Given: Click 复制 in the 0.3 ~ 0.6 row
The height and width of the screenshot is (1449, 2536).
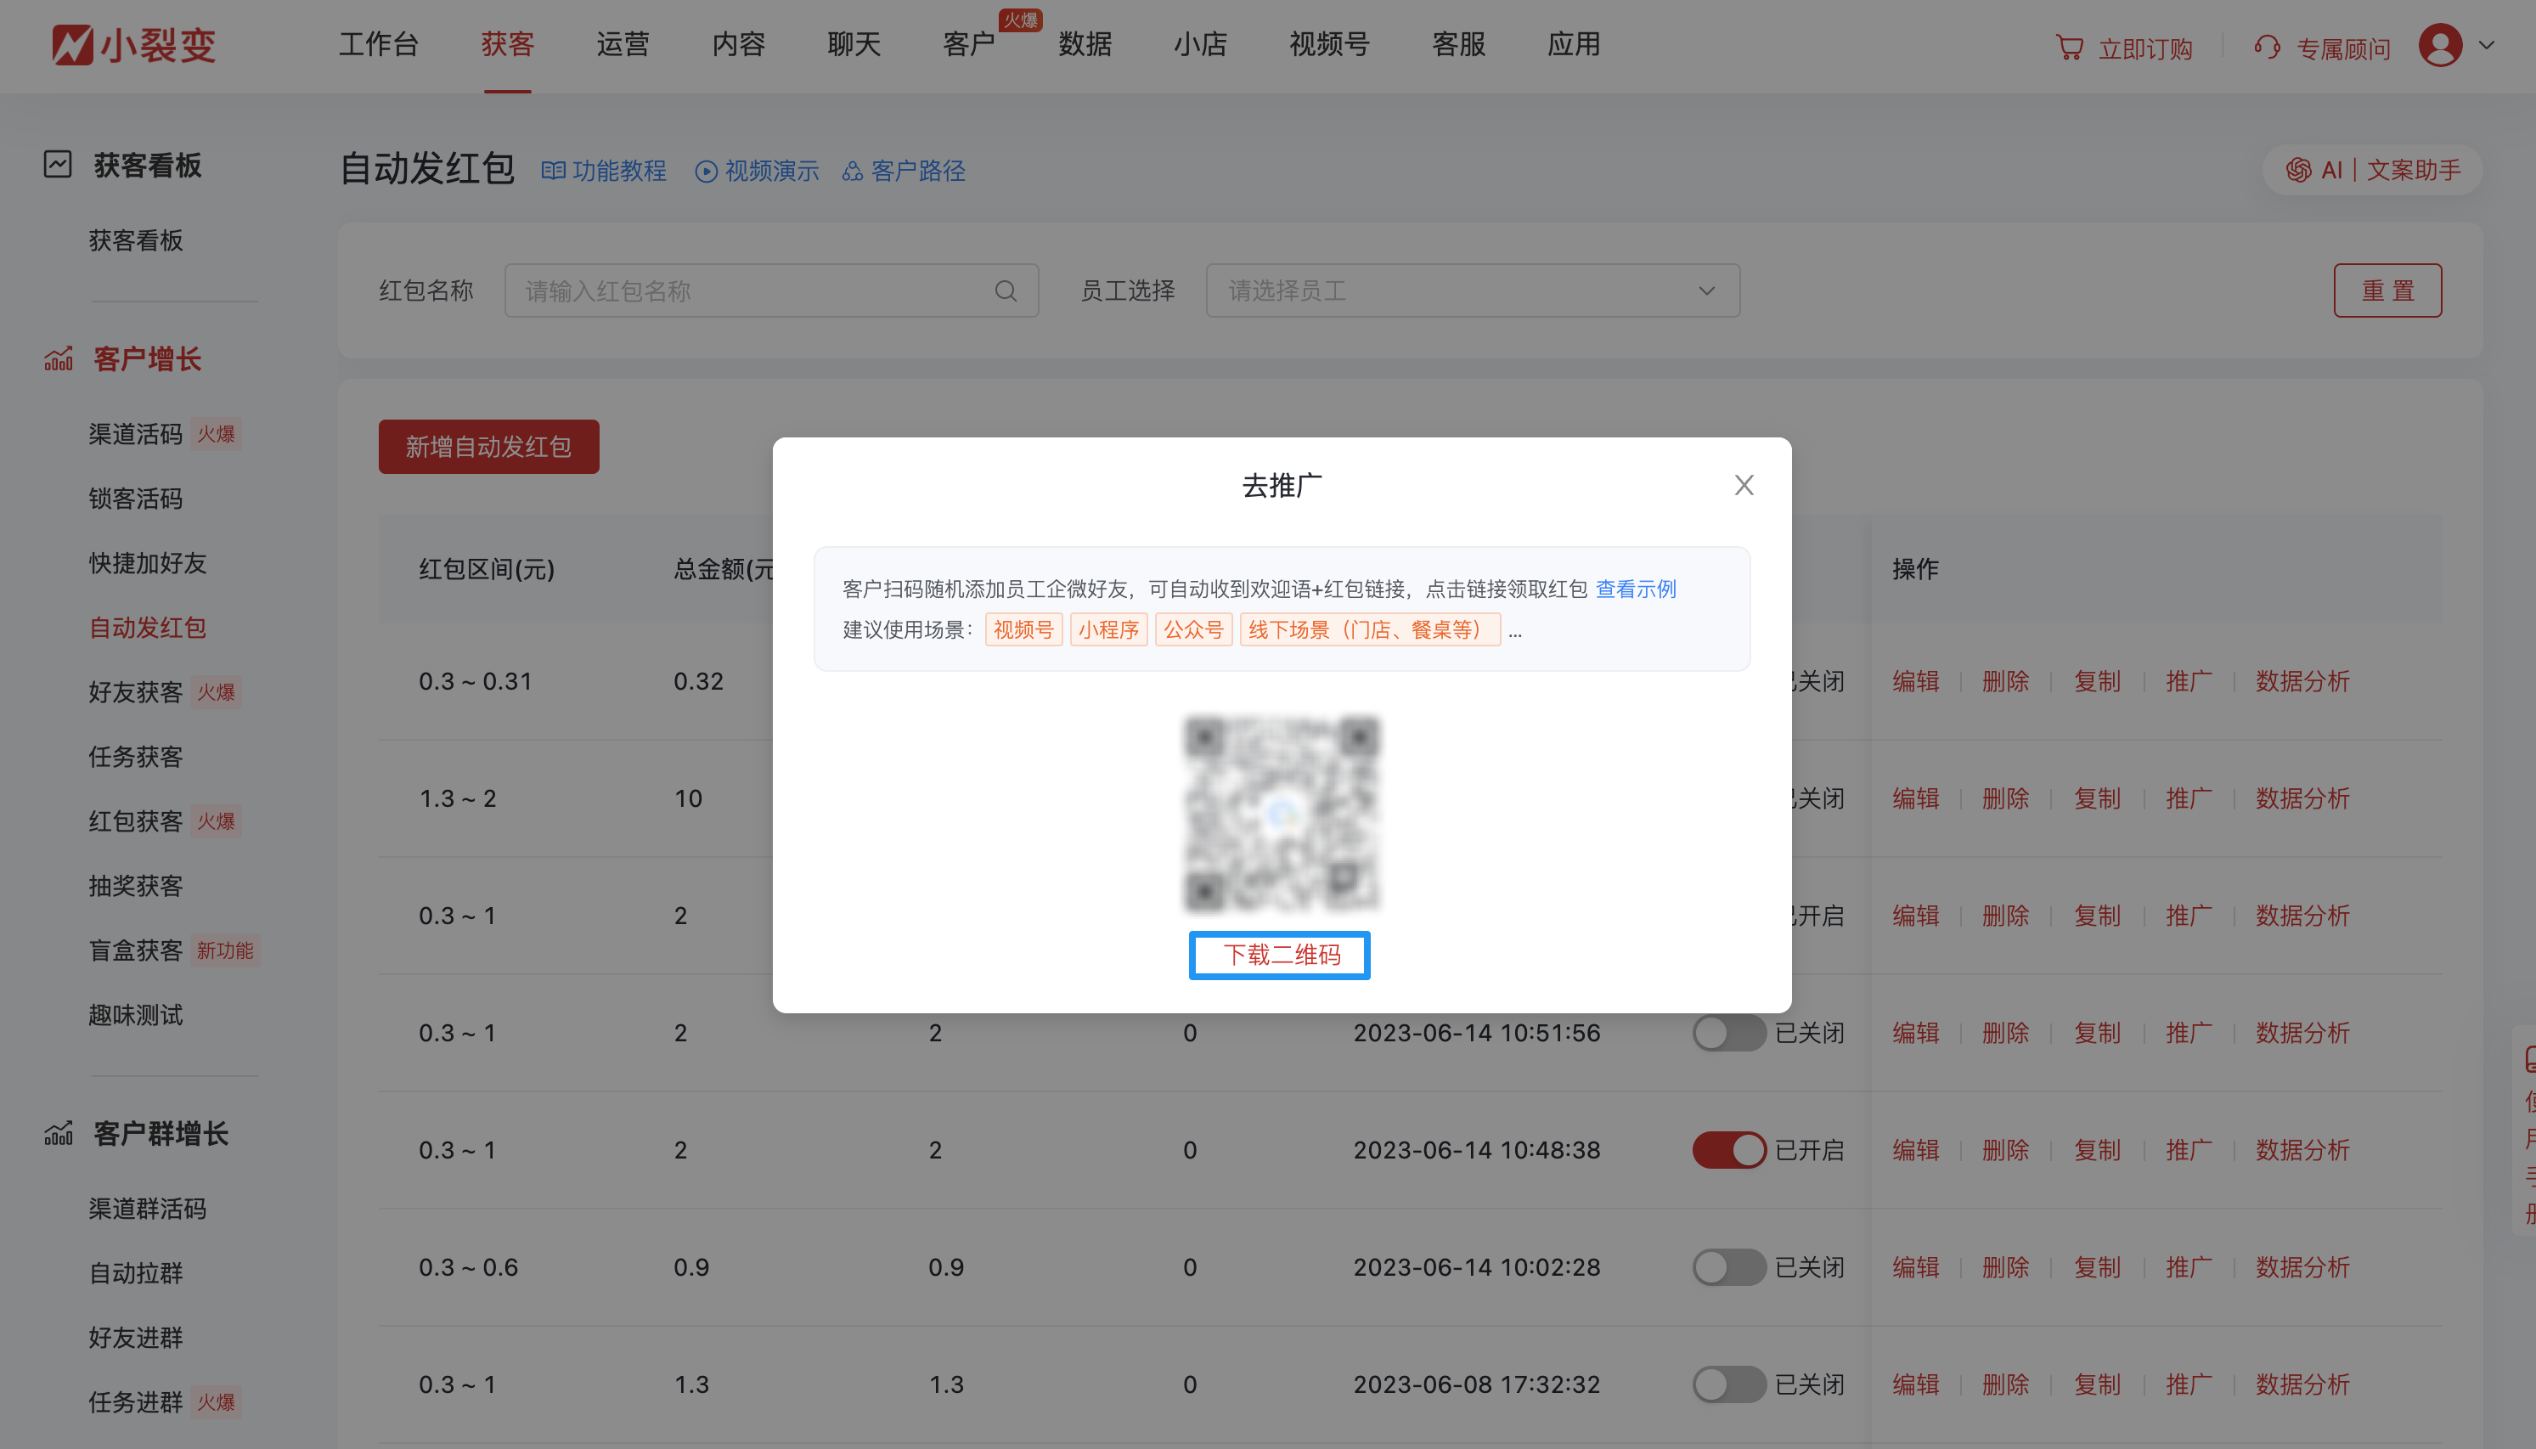Looking at the screenshot, I should (x=2097, y=1268).
